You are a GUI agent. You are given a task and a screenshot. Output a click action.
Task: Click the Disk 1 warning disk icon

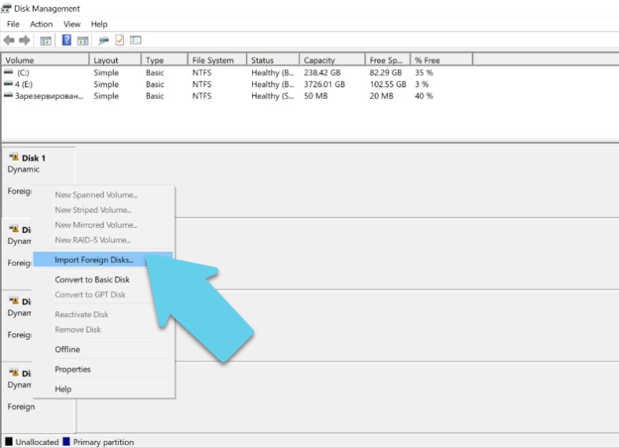14,158
